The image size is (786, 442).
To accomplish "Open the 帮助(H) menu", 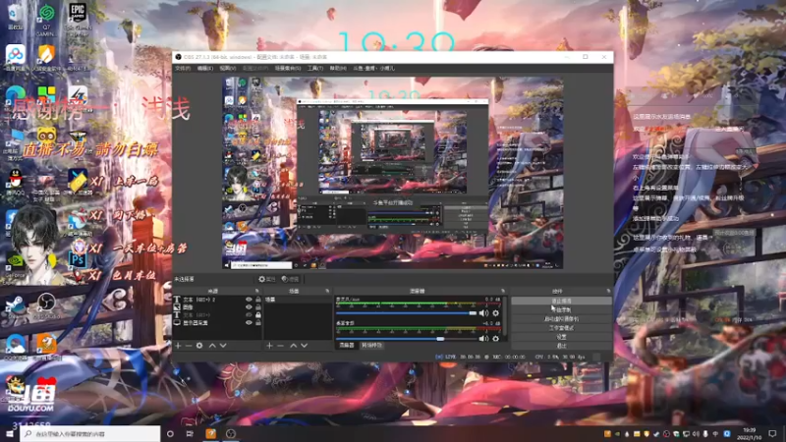I will (338, 68).
